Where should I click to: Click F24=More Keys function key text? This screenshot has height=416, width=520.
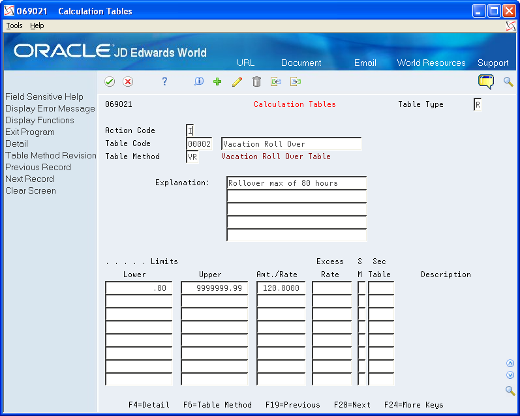click(414, 405)
